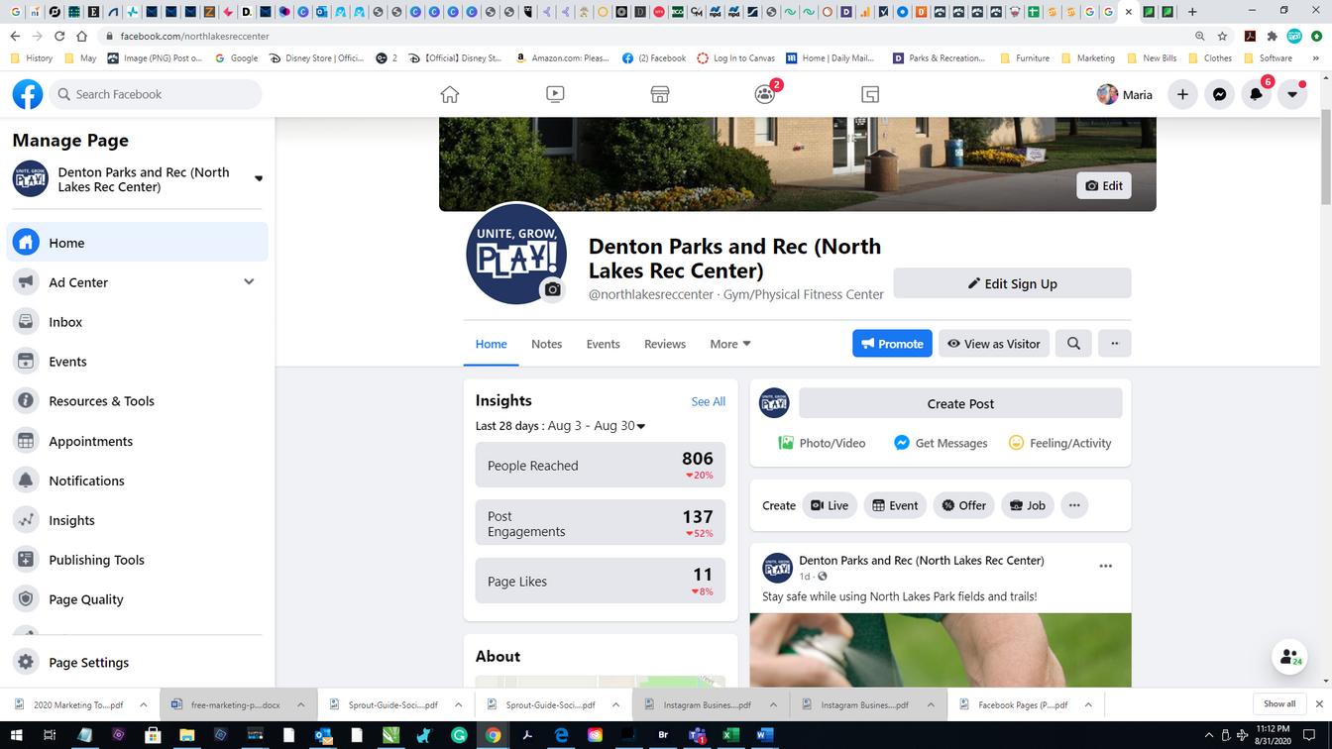Reload the page in Chrome
Image resolution: width=1332 pixels, height=749 pixels.
point(59,36)
